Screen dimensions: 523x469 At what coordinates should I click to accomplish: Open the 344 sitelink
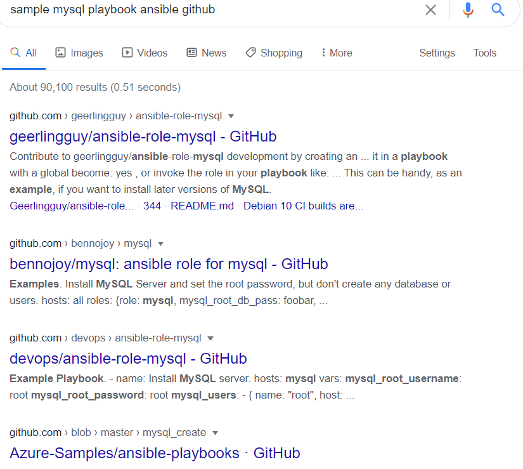(152, 206)
